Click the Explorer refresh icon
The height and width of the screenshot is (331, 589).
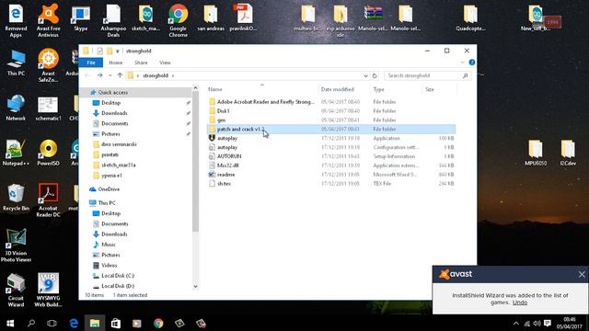(x=375, y=75)
